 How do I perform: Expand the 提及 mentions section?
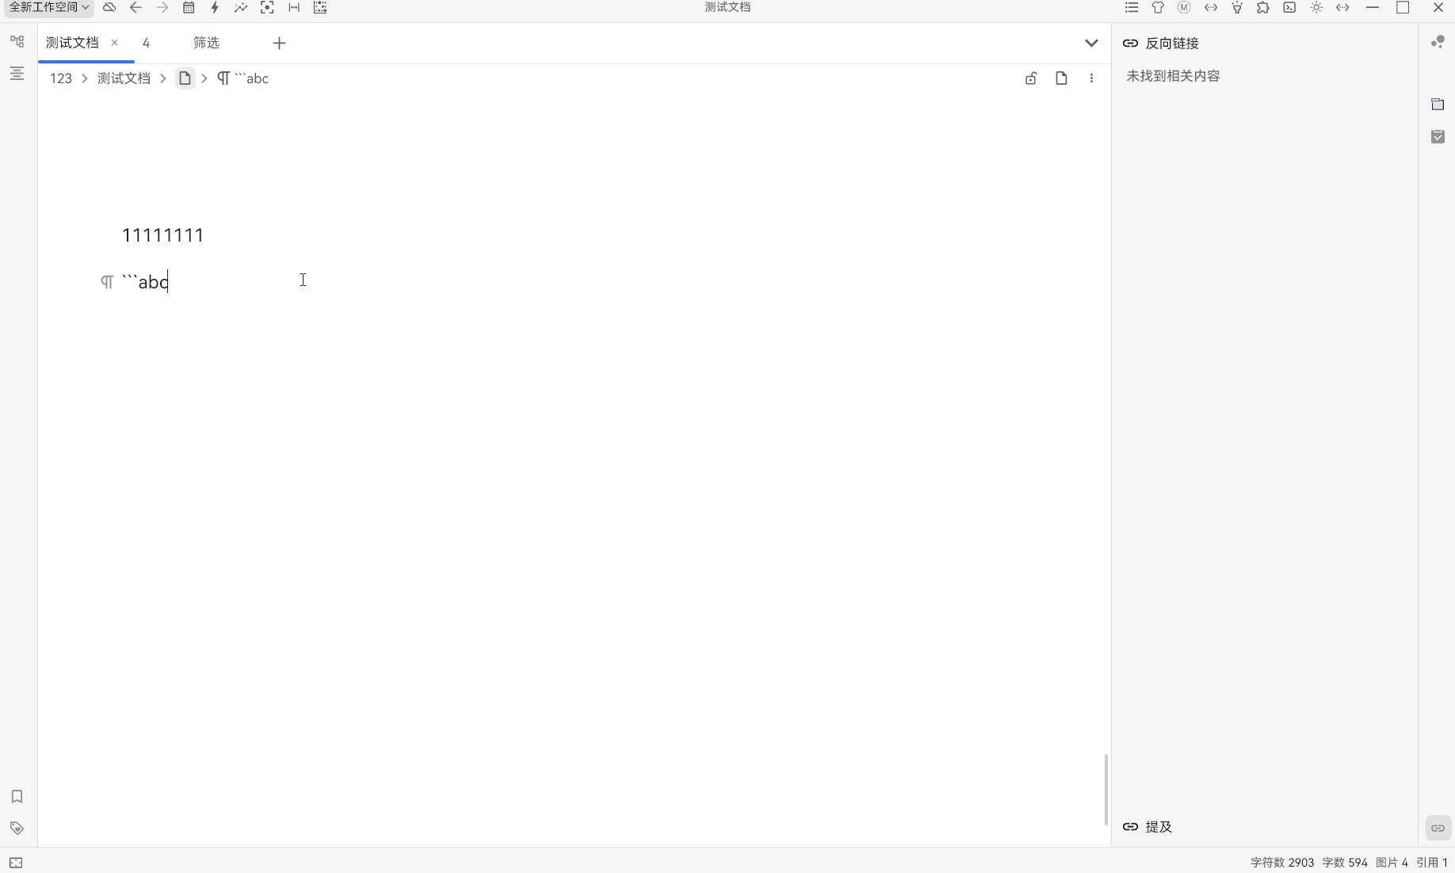tap(1148, 827)
